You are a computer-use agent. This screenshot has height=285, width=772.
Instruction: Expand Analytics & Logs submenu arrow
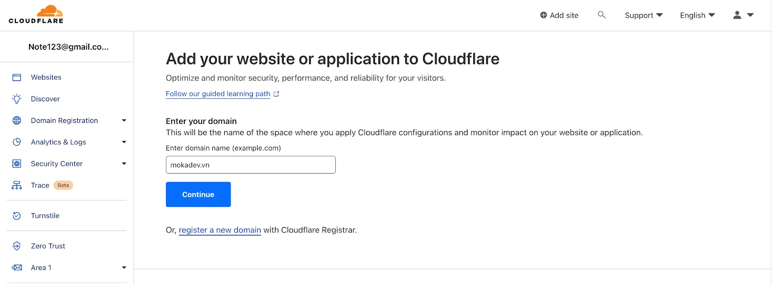point(124,142)
